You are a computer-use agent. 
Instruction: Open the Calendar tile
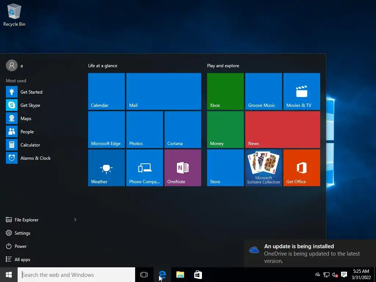click(x=106, y=91)
